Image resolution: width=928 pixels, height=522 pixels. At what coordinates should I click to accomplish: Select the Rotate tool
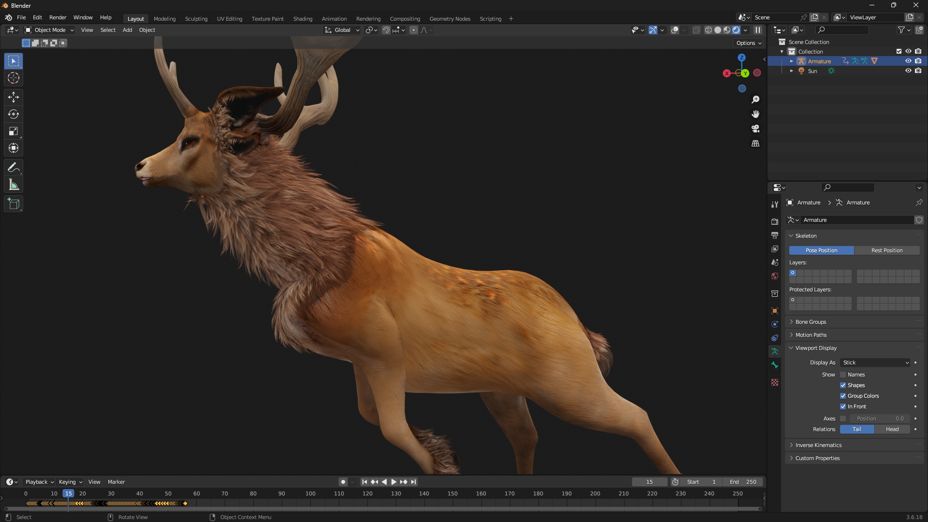(x=14, y=114)
